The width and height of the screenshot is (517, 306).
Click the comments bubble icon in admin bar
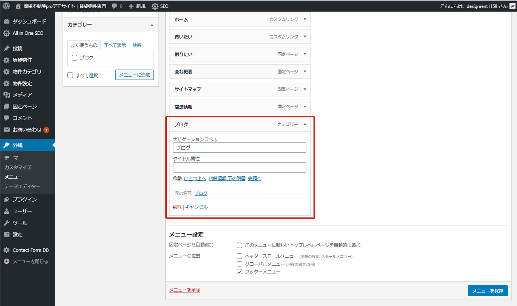tap(115, 6)
